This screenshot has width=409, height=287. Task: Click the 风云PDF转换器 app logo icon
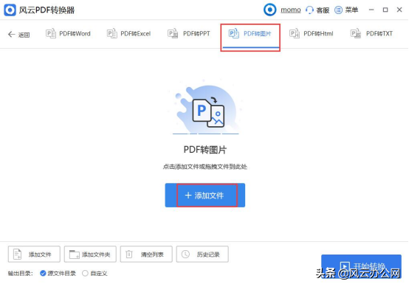[10, 10]
